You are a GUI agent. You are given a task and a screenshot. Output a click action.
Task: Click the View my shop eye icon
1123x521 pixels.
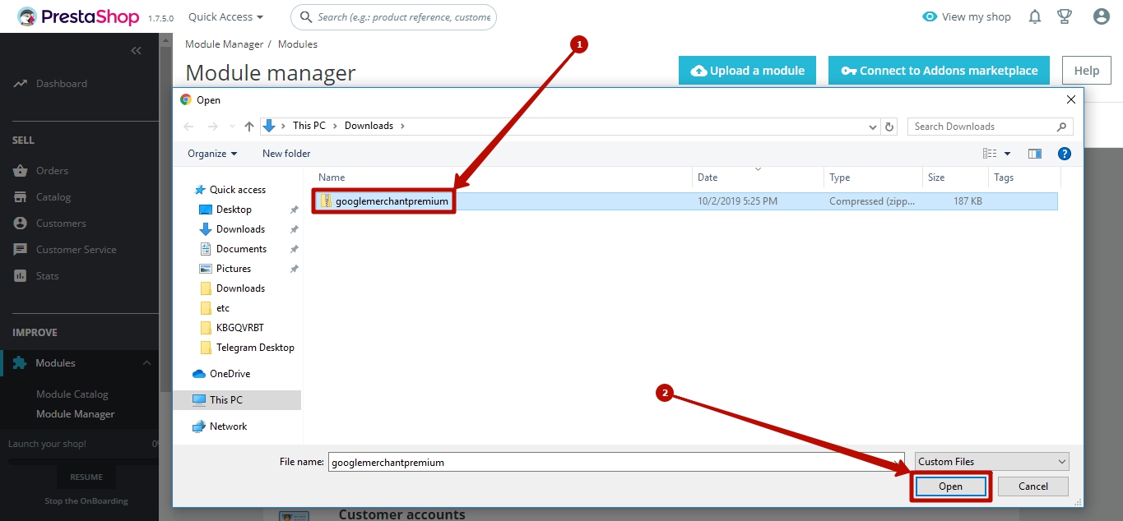(930, 16)
